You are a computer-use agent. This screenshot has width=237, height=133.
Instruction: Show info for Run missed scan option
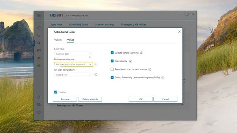point(150,69)
